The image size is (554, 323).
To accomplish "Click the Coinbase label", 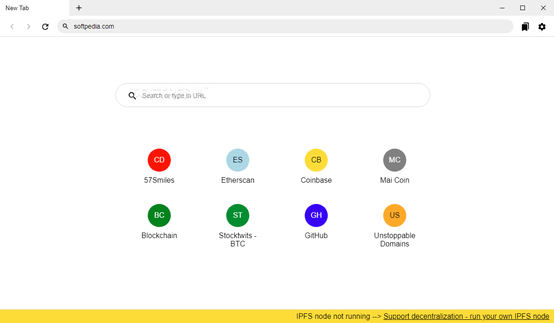I will (316, 180).
